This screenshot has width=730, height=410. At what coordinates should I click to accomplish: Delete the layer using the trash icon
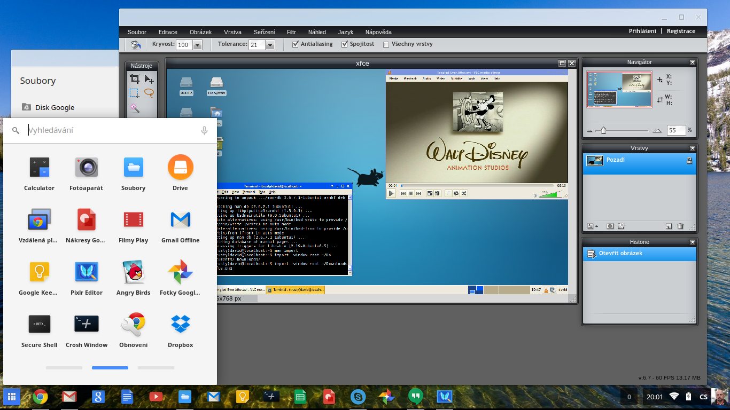pyautogui.click(x=680, y=226)
